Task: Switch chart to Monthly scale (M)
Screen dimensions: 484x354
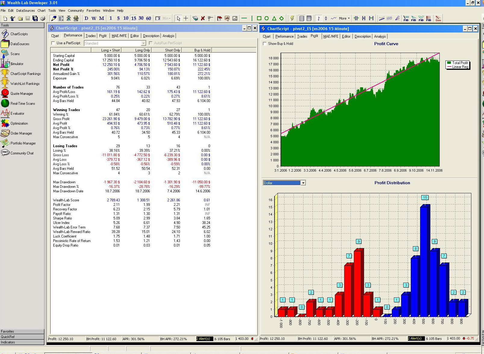Action: pos(102,18)
